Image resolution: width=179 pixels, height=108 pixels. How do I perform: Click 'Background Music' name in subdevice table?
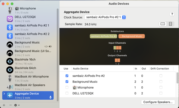point(85,82)
